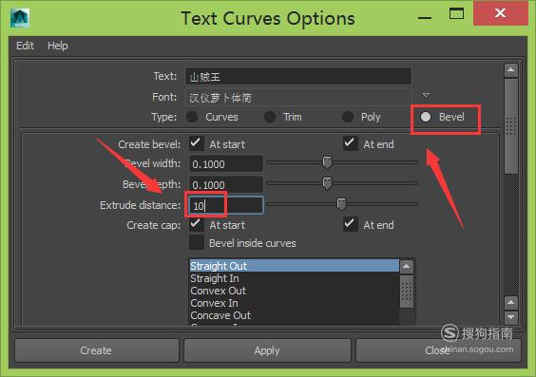The height and width of the screenshot is (377, 536).
Task: Click the Font name field
Action: coord(298,98)
